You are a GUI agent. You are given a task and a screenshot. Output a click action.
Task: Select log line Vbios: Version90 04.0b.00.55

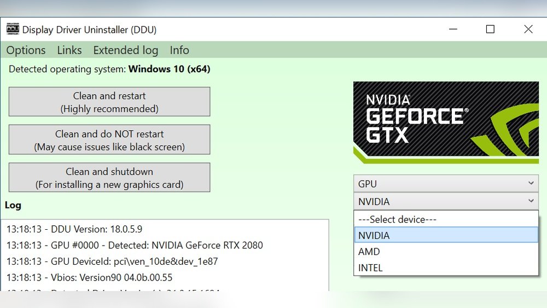89,277
